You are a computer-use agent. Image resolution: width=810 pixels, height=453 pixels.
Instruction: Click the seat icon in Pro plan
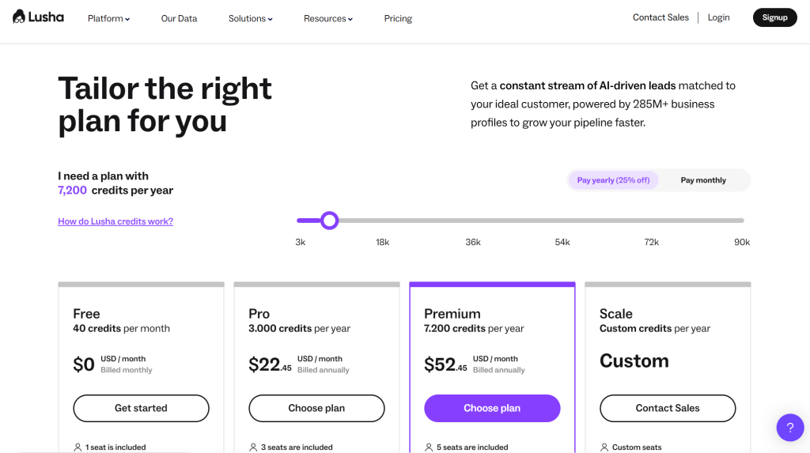pyautogui.click(x=253, y=447)
